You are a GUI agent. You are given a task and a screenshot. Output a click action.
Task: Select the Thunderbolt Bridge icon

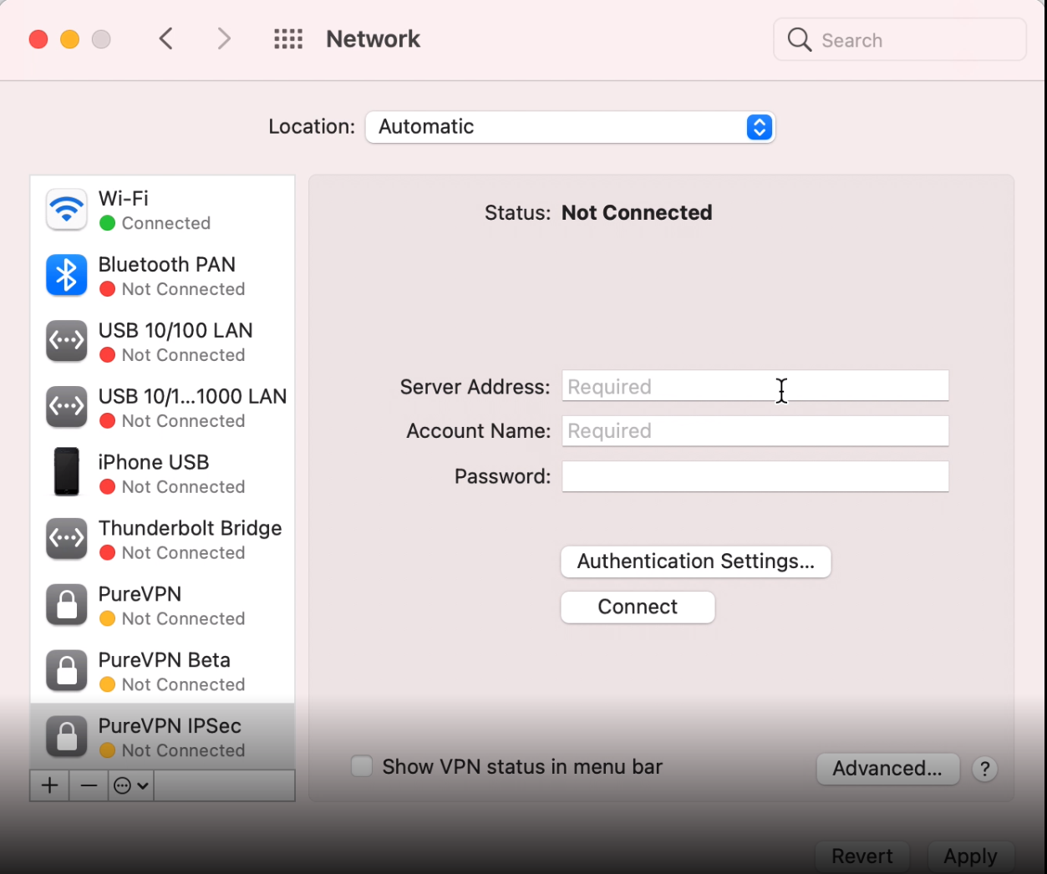(66, 538)
